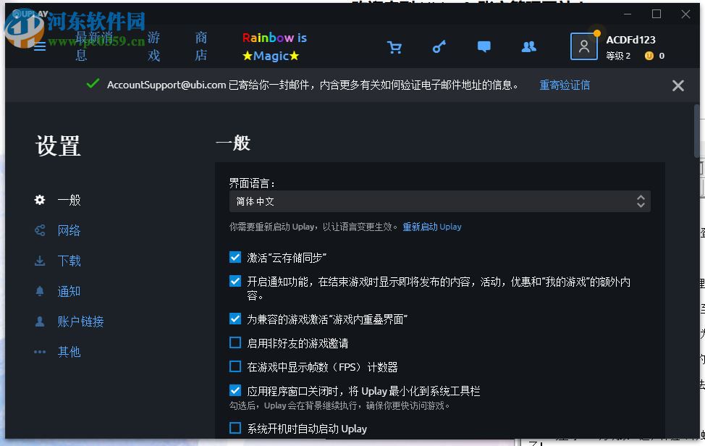Dismiss the email verification banner
The width and height of the screenshot is (705, 446).
(x=677, y=85)
